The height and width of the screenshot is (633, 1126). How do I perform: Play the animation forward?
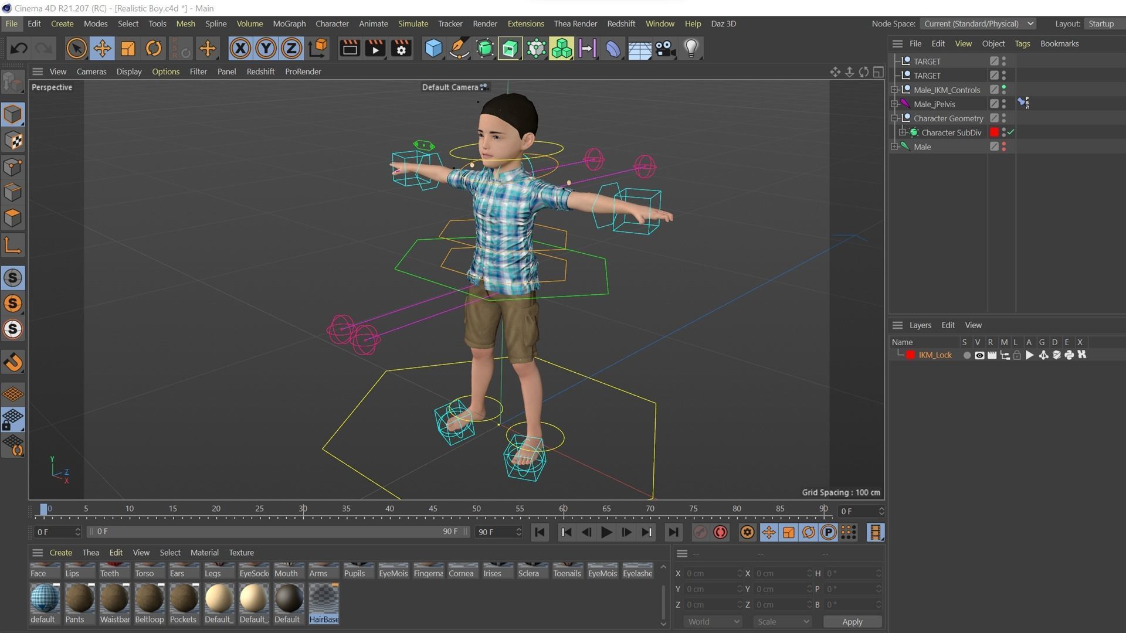pos(606,532)
